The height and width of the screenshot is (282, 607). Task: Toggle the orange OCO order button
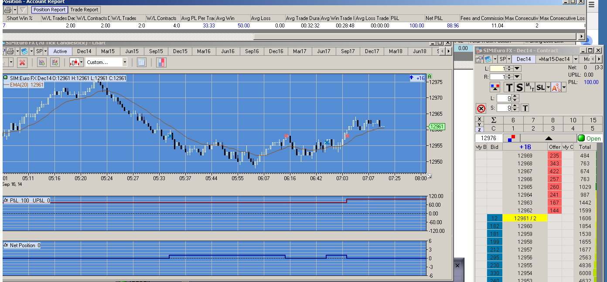pos(556,87)
